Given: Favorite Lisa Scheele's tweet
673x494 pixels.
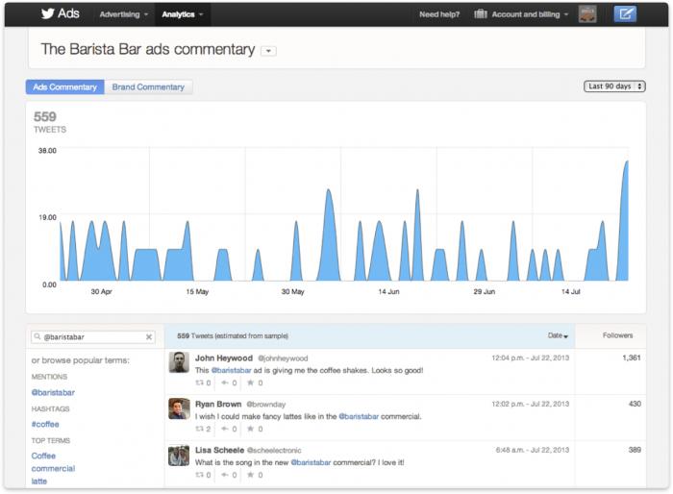Looking at the screenshot, I should [255, 475].
